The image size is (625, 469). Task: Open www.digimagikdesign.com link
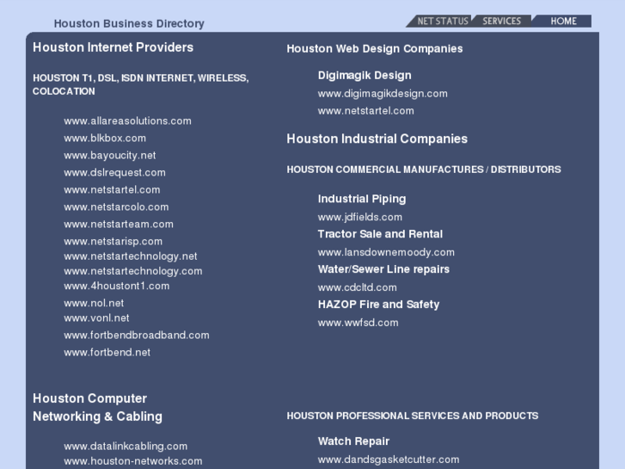[383, 94]
